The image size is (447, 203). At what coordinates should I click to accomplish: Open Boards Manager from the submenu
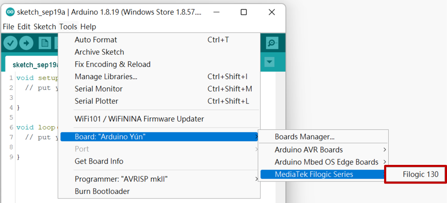304,137
